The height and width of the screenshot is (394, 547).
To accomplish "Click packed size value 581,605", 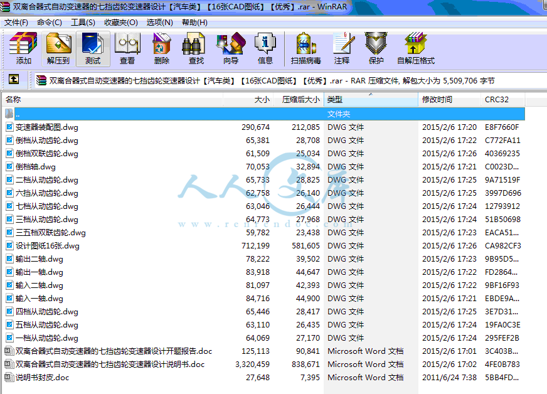I will [x=305, y=246].
